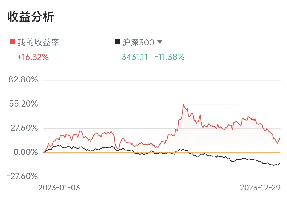Open the 沪深300 benchmark dropdown arrow
The image size is (287, 204).
pyautogui.click(x=160, y=42)
